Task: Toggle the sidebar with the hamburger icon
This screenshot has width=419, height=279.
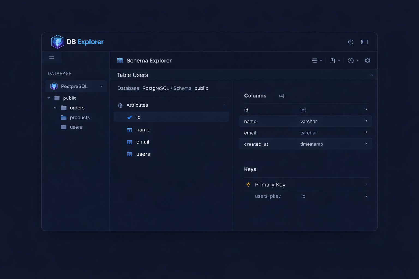Action: coord(52,57)
